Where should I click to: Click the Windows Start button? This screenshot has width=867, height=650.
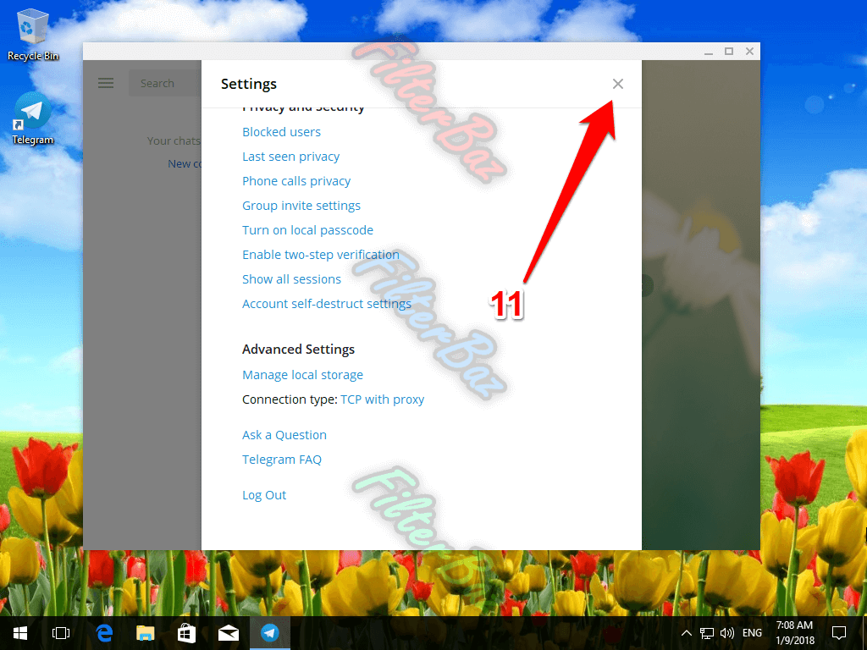pyautogui.click(x=19, y=632)
